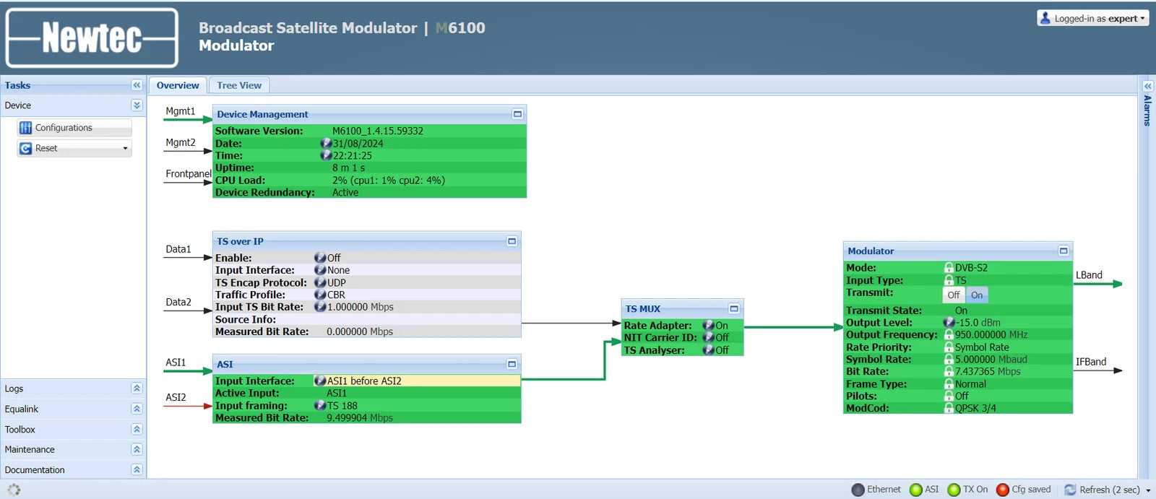The height and width of the screenshot is (499, 1156).
Task: Edit the Input framing TS 188 setting
Action: pyautogui.click(x=320, y=405)
